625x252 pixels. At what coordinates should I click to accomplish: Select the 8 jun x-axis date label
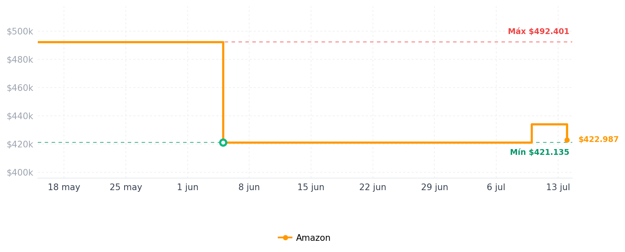pos(249,187)
